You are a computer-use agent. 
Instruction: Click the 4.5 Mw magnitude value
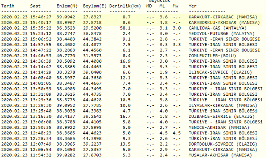(x=177, y=133)
